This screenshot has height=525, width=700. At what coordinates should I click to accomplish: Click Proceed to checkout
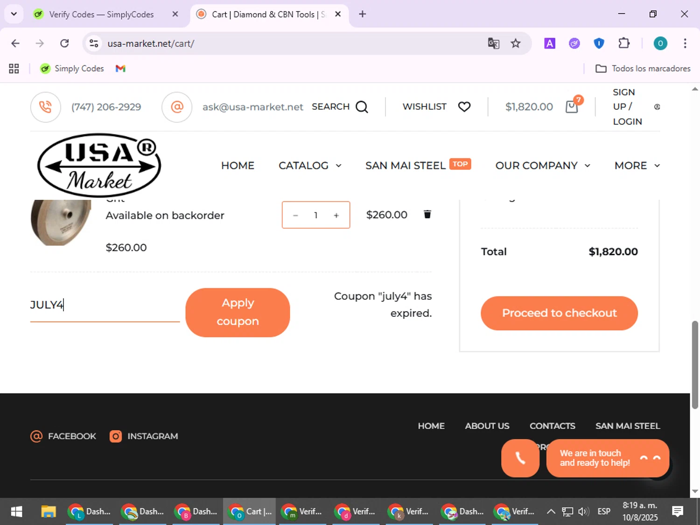coord(559,313)
